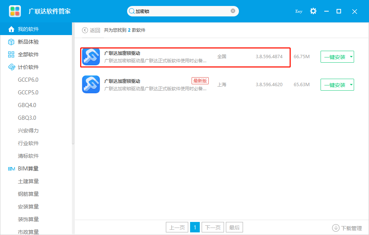Click the 广联达软件管家 app logo

click(15, 11)
